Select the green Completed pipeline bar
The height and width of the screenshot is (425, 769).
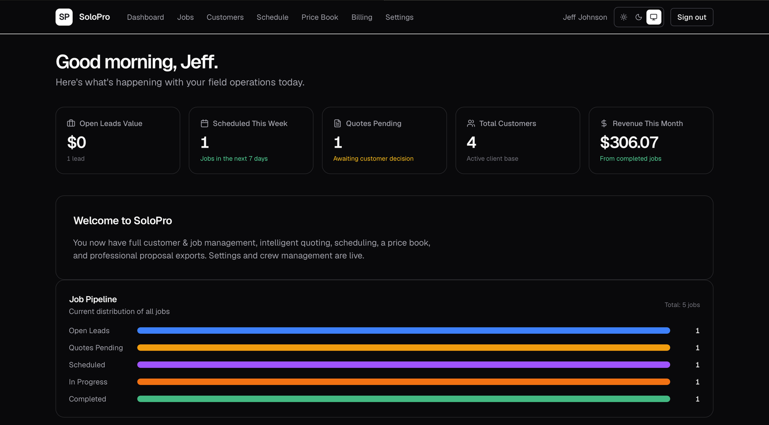click(404, 399)
